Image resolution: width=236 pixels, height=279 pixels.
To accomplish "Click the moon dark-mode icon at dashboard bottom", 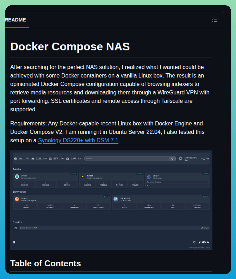I will pyautogui.click(x=209, y=242).
